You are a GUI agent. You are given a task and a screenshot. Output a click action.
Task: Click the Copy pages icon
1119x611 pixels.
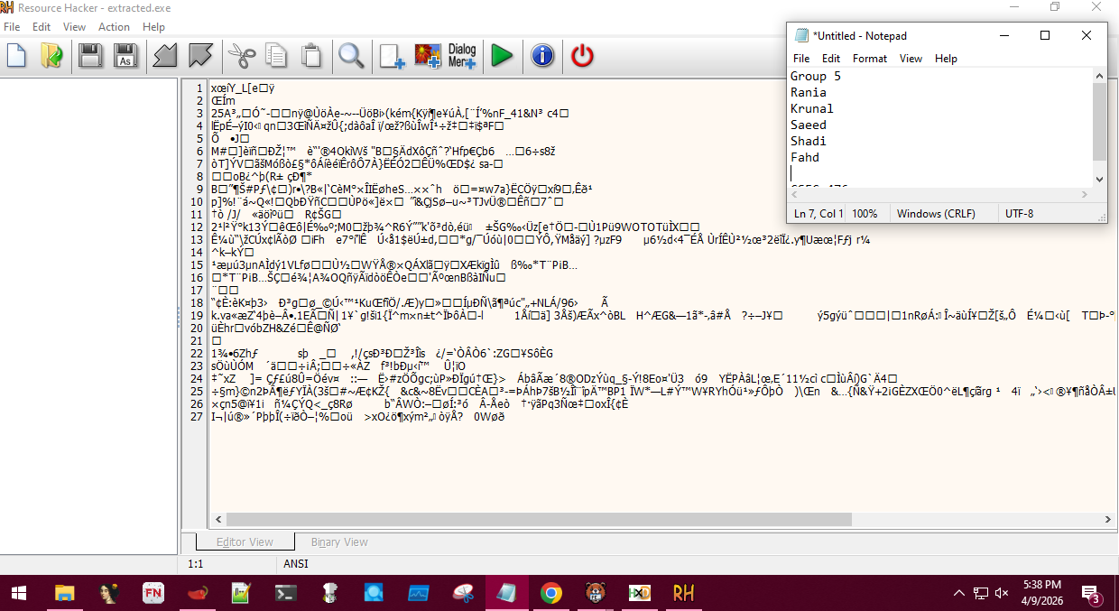click(x=276, y=55)
